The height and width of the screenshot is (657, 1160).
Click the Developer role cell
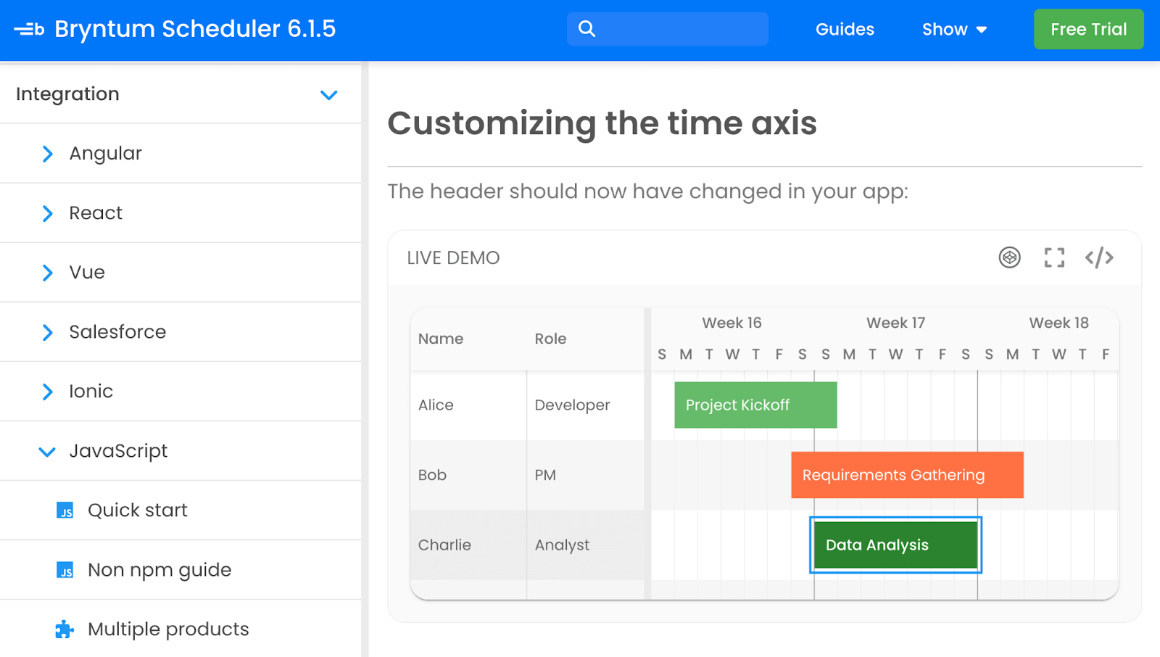[586, 405]
